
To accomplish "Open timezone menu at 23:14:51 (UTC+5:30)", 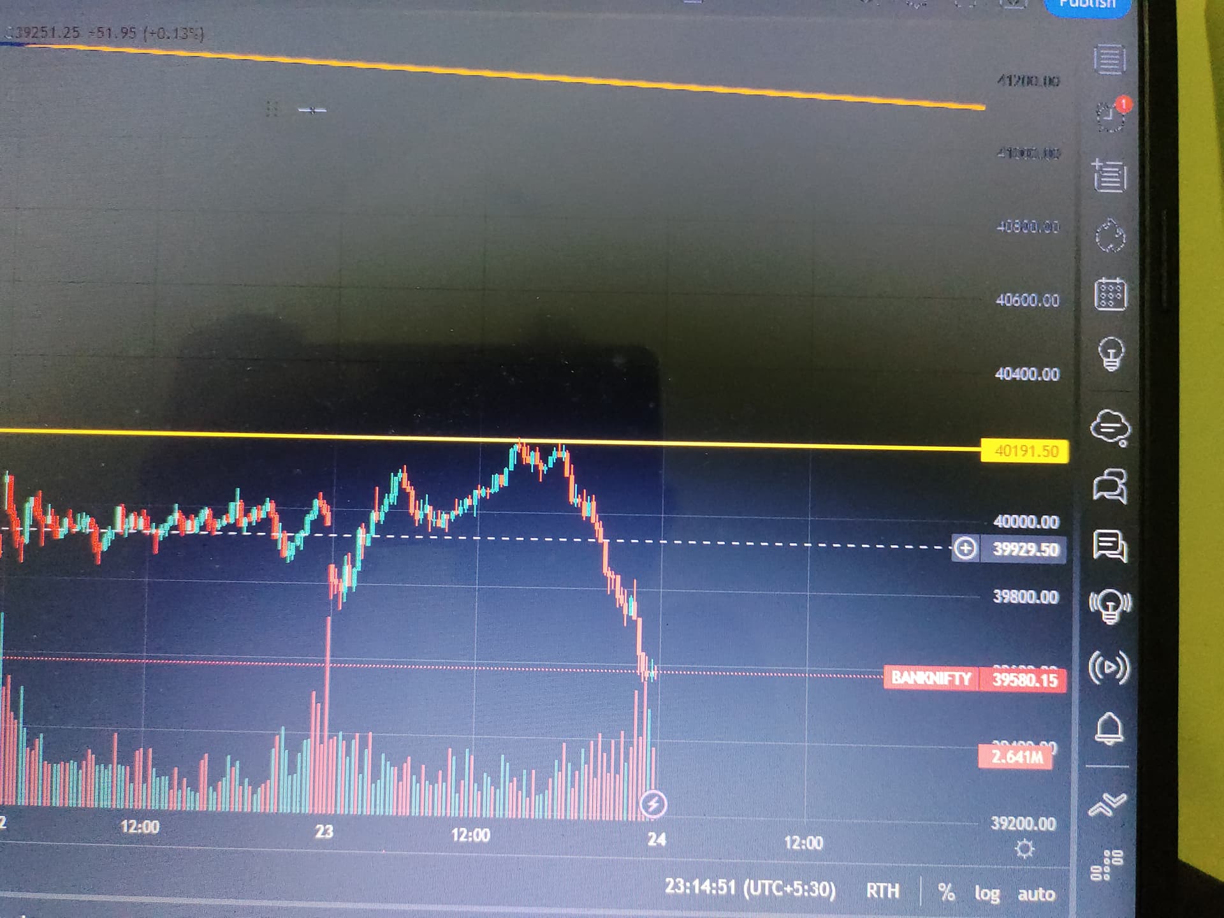I will pyautogui.click(x=750, y=888).
